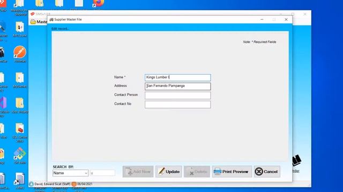Click the red SIMS window title icon
Image resolution: width=343 pixels, height=192 pixels.
(x=33, y=14)
